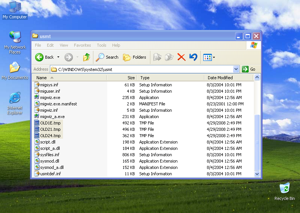Screen dimensions: 300x213
Task: Expand the Address bar dropdown arrow
Action: coord(236,69)
